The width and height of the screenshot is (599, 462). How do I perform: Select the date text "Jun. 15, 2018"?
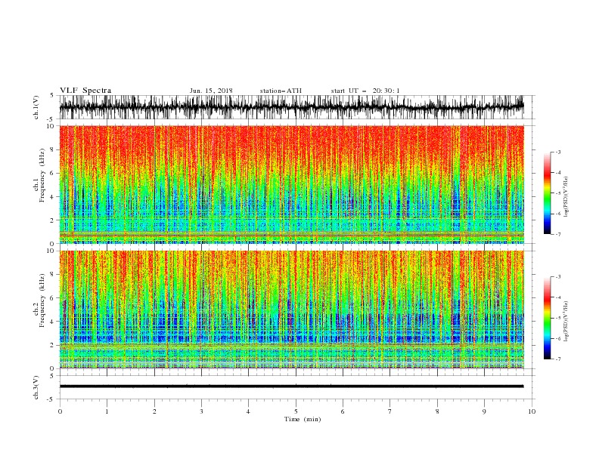[x=211, y=91]
